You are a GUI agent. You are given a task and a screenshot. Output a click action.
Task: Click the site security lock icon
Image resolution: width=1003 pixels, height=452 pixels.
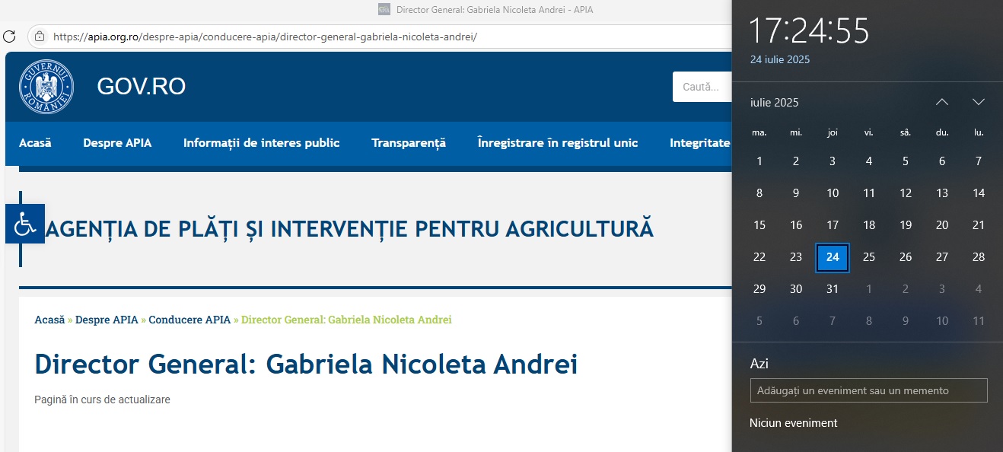pos(40,36)
